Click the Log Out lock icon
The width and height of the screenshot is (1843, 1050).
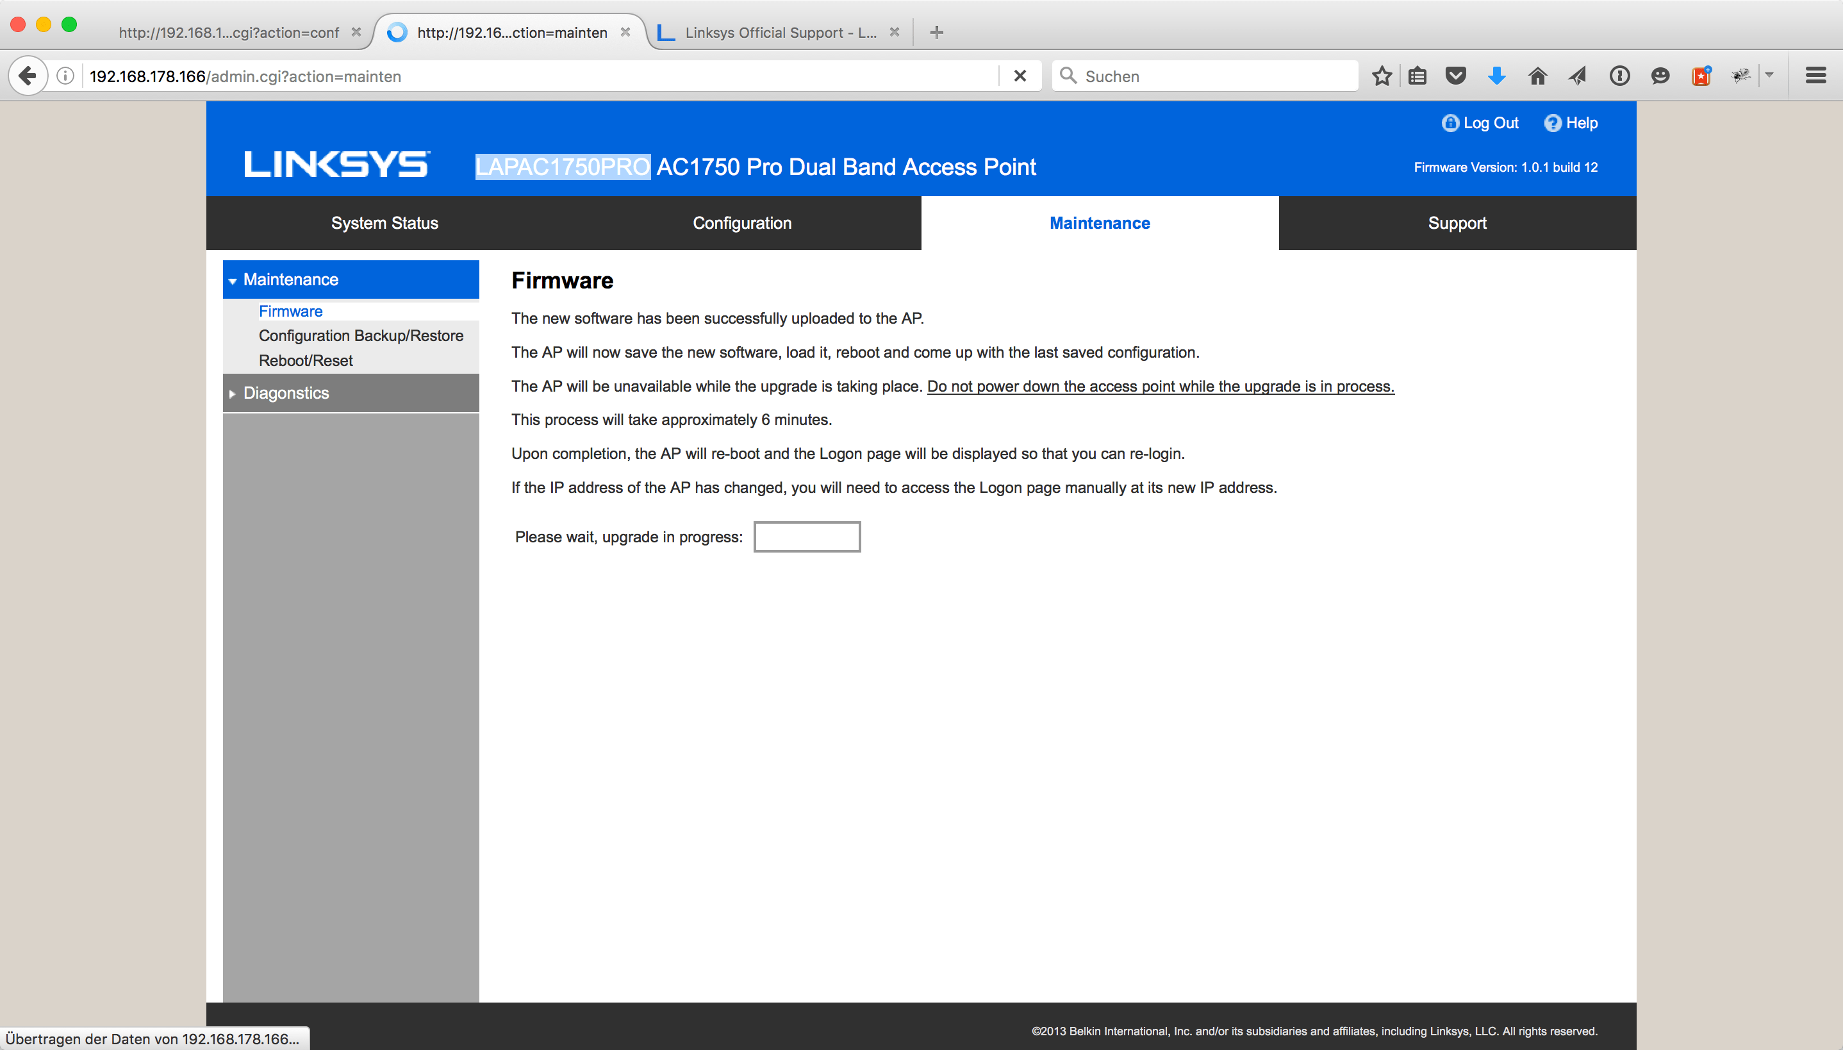(1450, 123)
